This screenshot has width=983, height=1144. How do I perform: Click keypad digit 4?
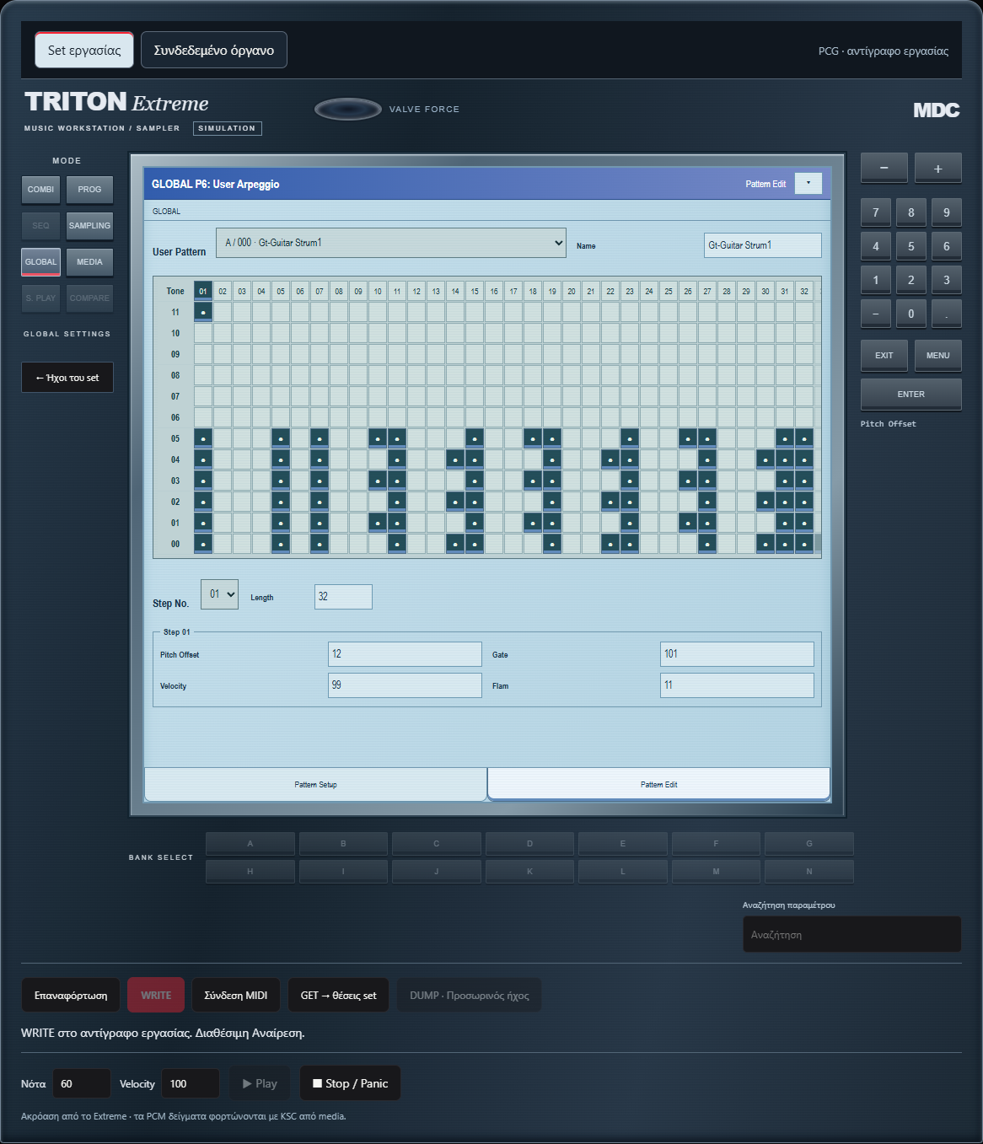(875, 246)
